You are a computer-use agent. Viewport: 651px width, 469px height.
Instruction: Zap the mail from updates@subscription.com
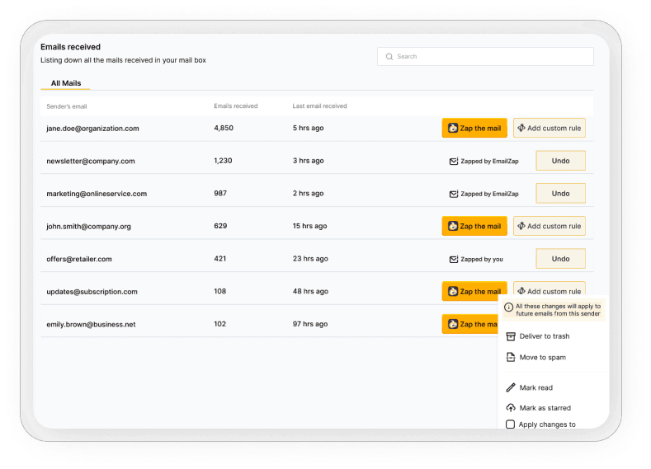pyautogui.click(x=474, y=291)
